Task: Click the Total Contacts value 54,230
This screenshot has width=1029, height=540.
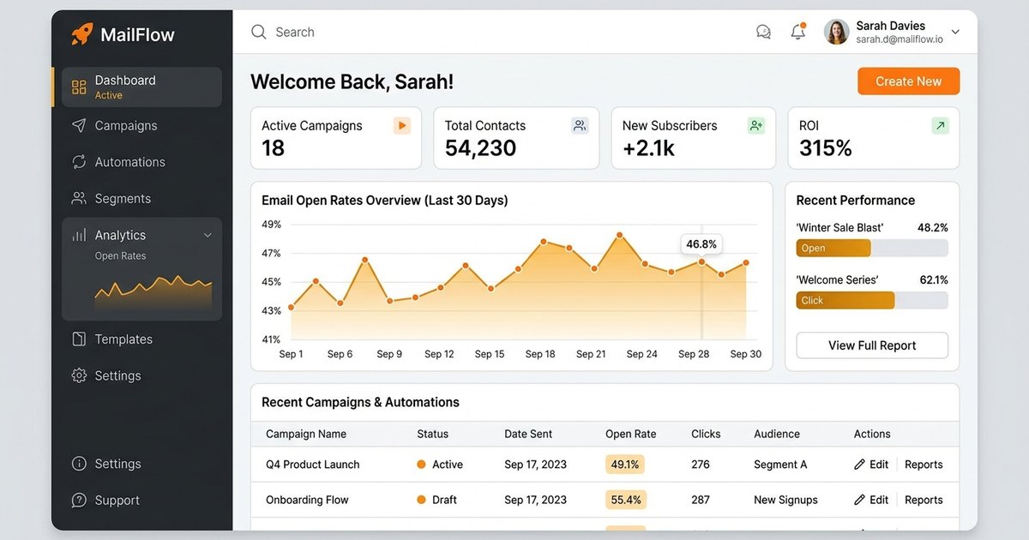Action: click(480, 148)
